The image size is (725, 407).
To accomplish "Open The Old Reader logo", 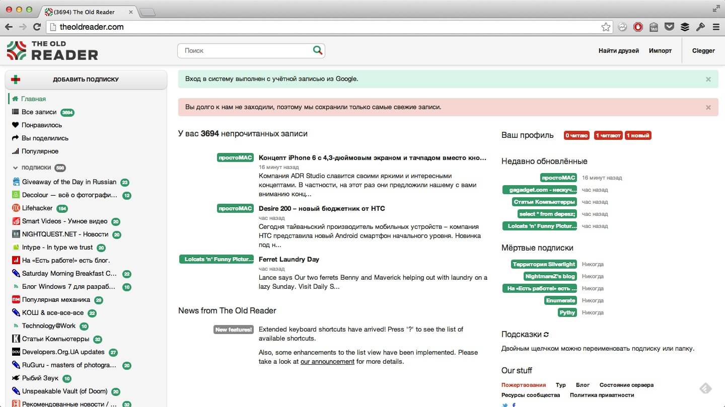I will pyautogui.click(x=52, y=50).
